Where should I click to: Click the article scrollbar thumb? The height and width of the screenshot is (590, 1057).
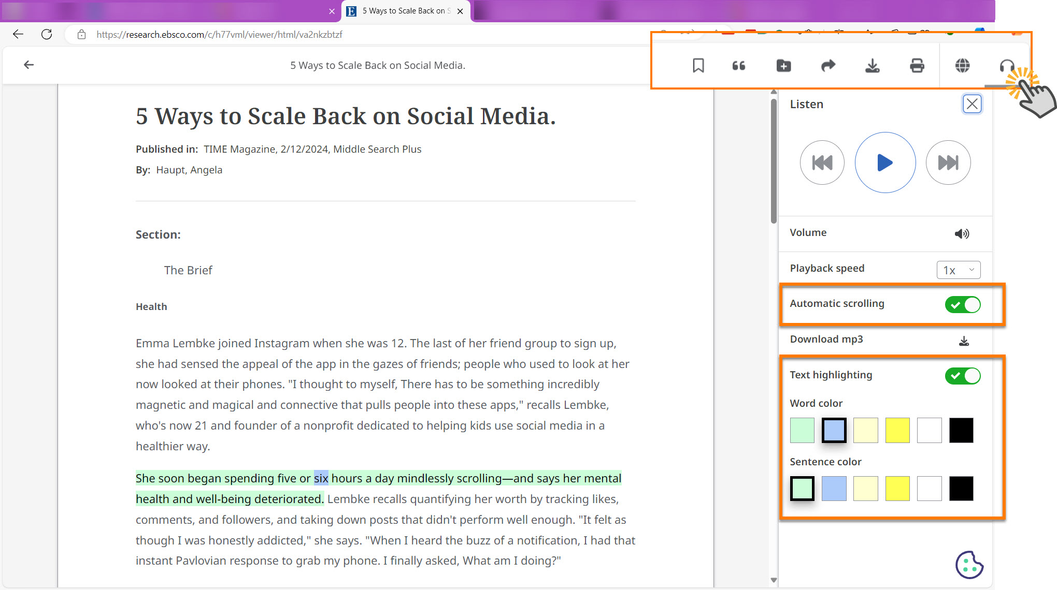[774, 160]
